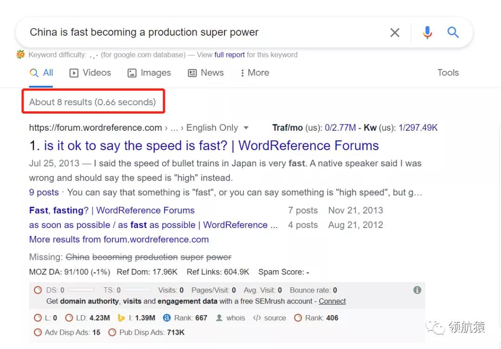Clear the search box with X icon
This screenshot has height=349, width=501.
(x=394, y=32)
